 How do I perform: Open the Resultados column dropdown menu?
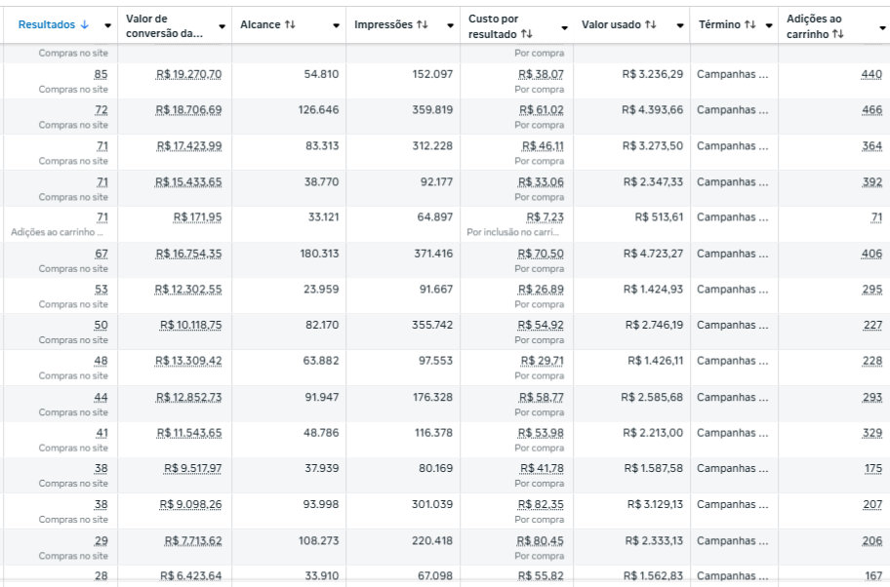point(107,25)
